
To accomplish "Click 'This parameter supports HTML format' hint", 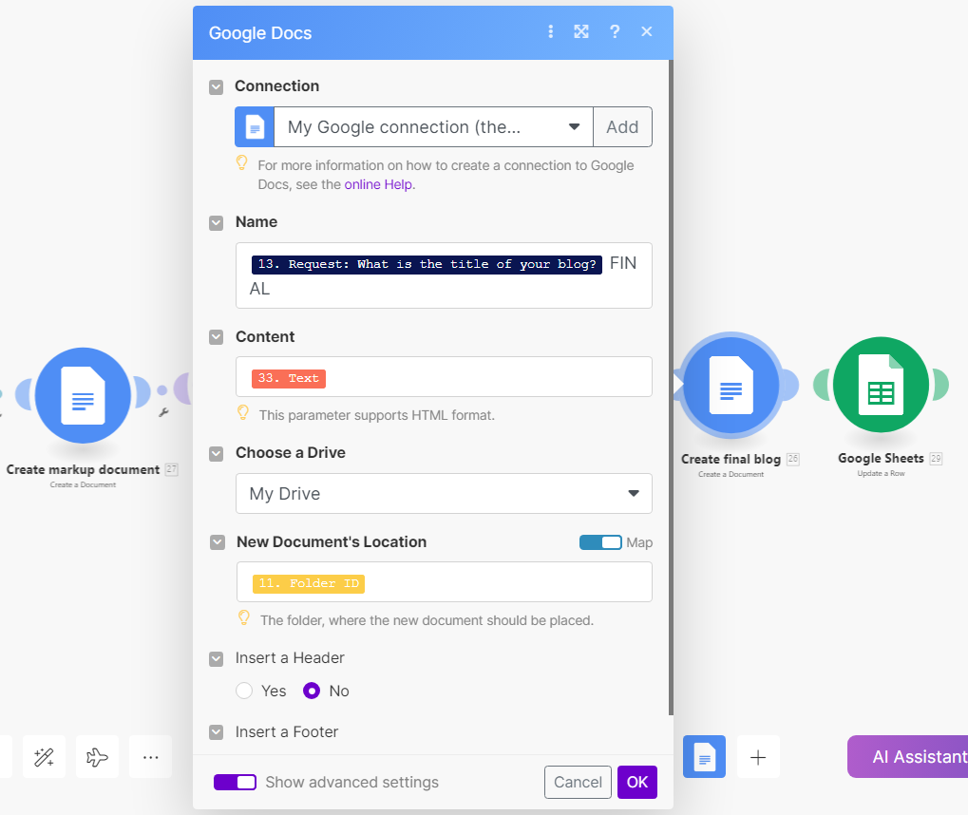I will tap(376, 415).
